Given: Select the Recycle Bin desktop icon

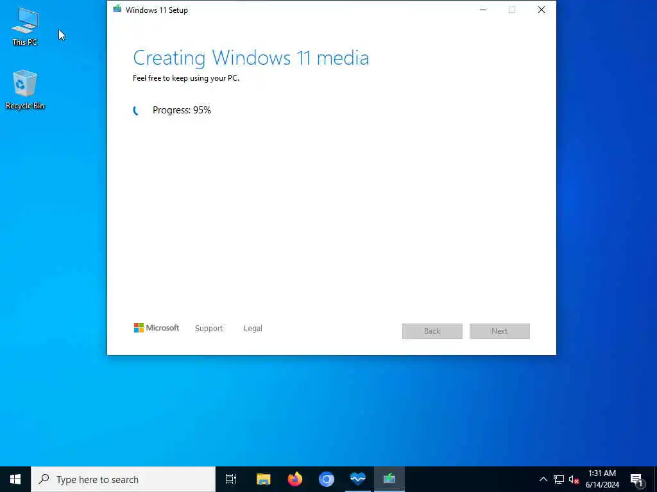Looking at the screenshot, I should click(x=25, y=89).
